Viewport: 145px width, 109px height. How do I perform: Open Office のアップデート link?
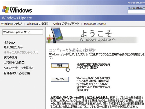66,24
